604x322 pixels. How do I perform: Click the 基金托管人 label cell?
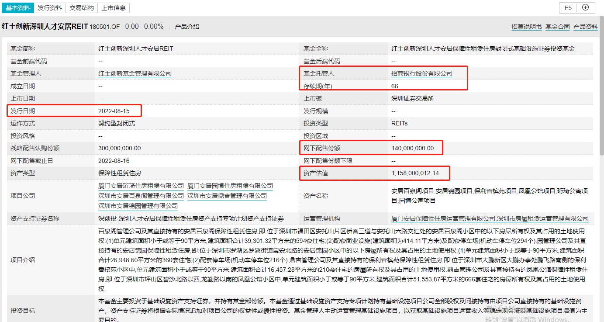[x=344, y=74]
